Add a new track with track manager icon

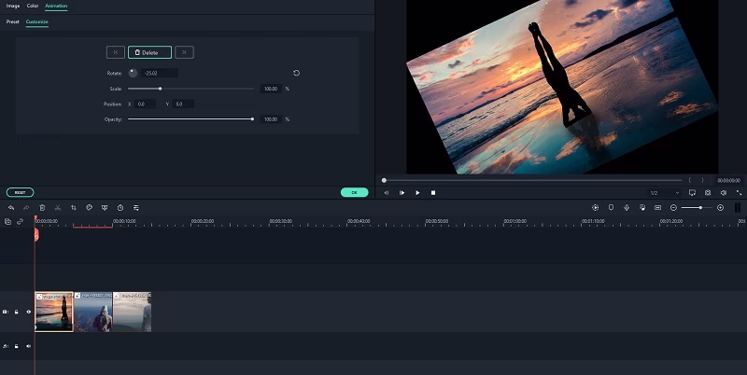(x=7, y=221)
